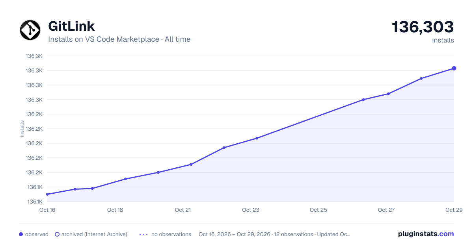This screenshot has width=473, height=248.
Task: Click the 'no observations' dashed legend marker
Action: coord(143,234)
